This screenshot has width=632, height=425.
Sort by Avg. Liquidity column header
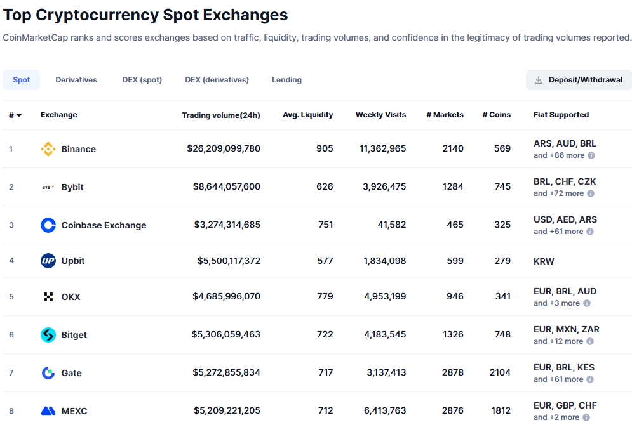(307, 115)
